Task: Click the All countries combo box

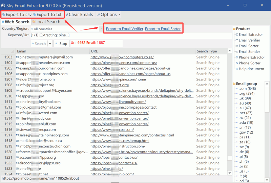Action: pyautogui.click(x=65, y=29)
